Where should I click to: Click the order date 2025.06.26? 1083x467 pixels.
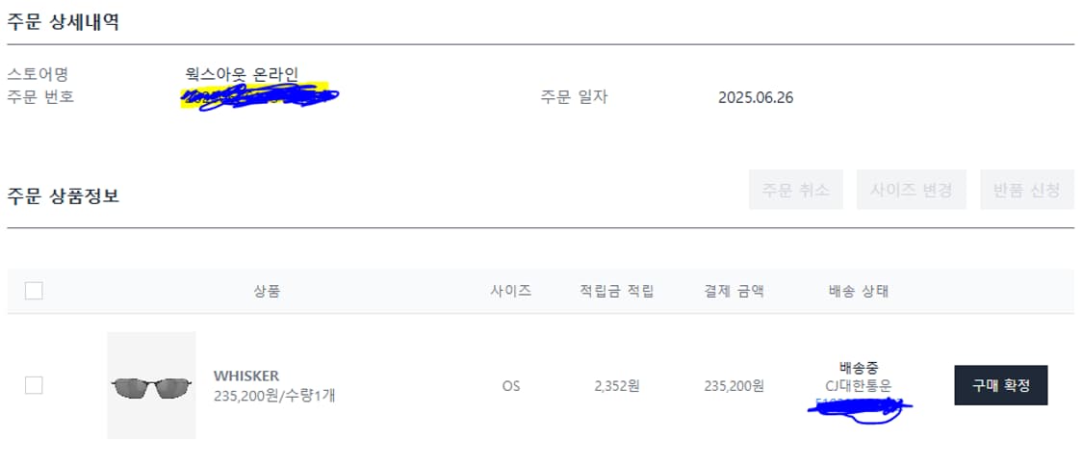pyautogui.click(x=756, y=97)
